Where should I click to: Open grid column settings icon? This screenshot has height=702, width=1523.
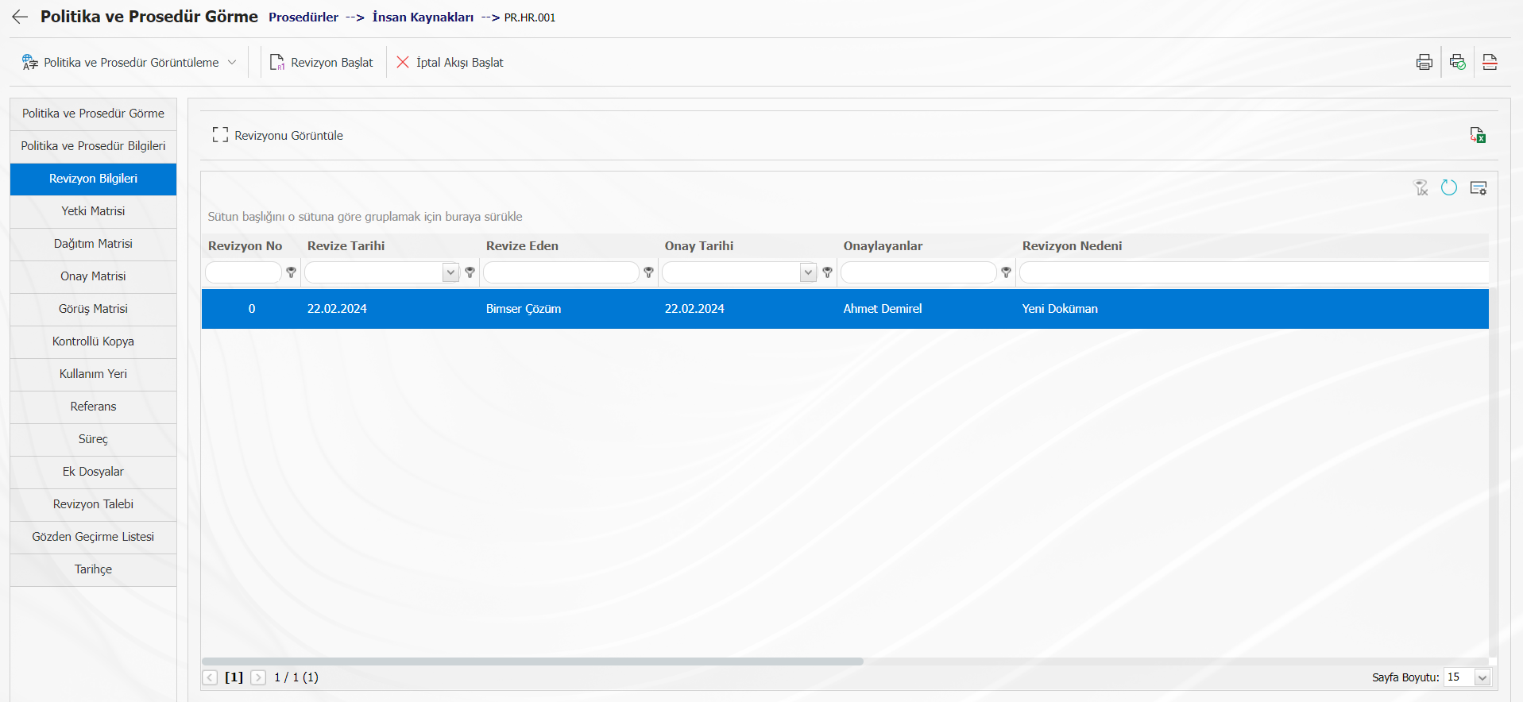(x=1479, y=188)
